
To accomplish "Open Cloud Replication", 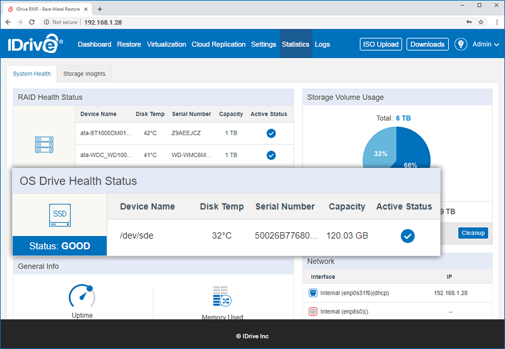I will 218,44.
